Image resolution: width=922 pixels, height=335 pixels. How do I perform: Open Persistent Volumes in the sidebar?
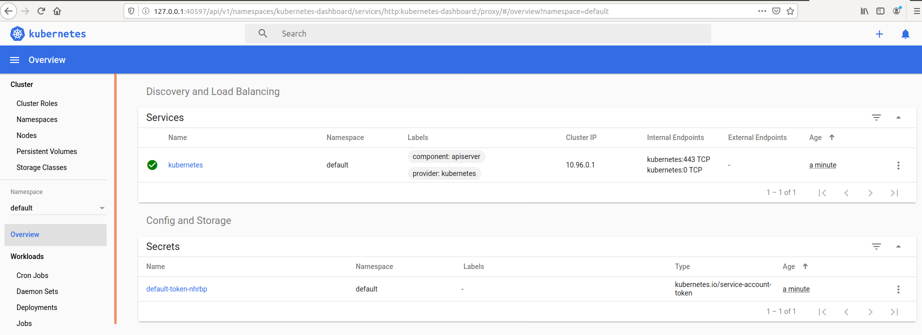tap(47, 151)
